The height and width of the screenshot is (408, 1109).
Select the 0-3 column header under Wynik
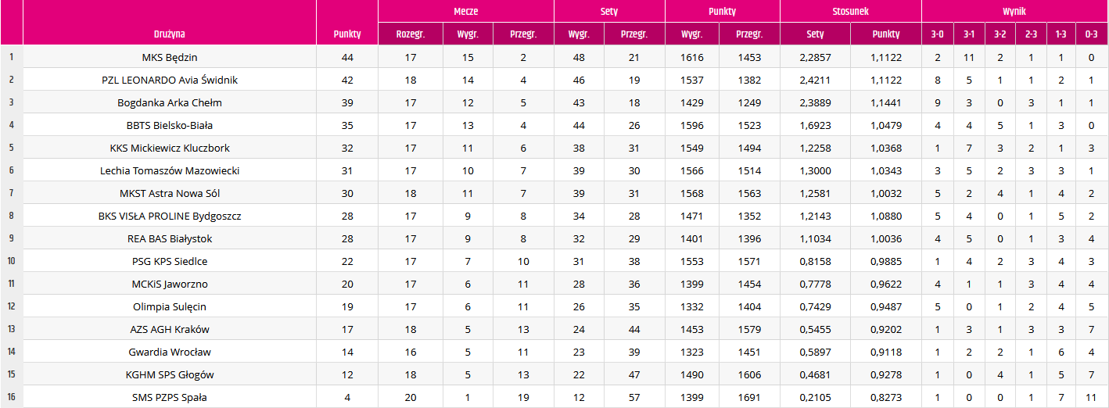point(1092,34)
